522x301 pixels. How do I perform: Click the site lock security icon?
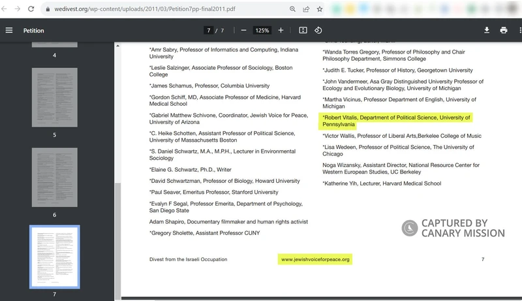click(46, 10)
